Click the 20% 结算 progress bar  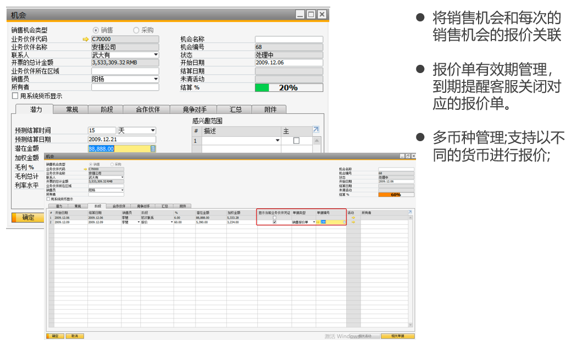point(289,88)
